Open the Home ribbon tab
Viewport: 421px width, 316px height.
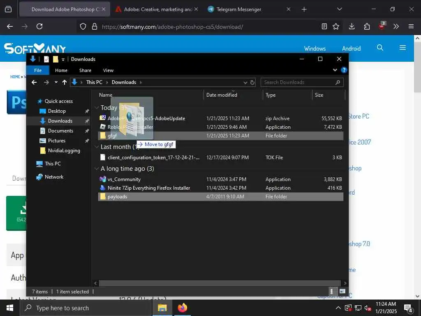(61, 70)
